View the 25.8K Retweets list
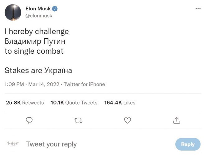 (x=25, y=103)
